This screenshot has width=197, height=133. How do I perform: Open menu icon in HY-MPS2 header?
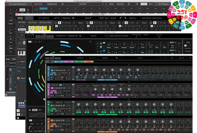[73, 18]
